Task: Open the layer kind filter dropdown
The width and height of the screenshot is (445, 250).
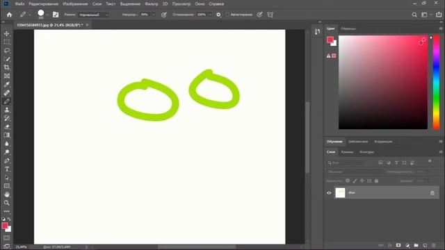Action: [x=345, y=162]
